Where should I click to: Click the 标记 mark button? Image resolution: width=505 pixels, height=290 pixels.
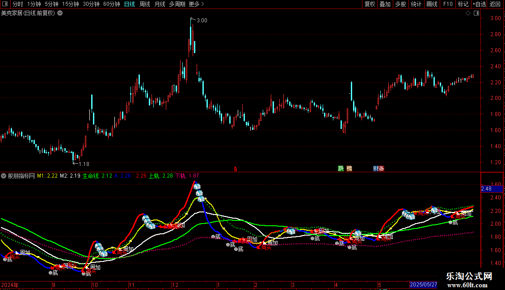click(463, 4)
